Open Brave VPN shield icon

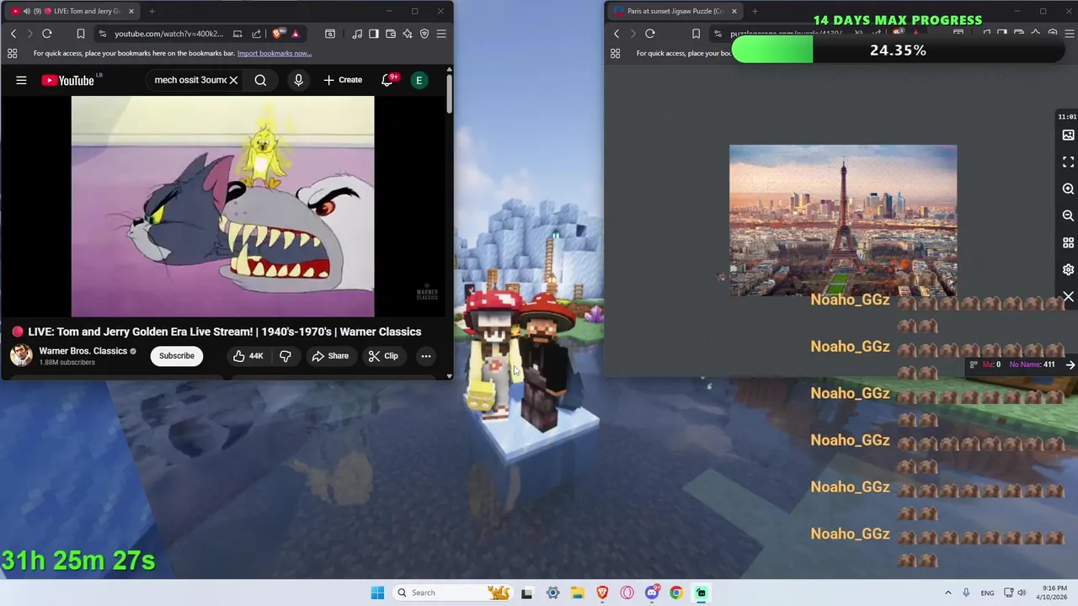coord(424,34)
